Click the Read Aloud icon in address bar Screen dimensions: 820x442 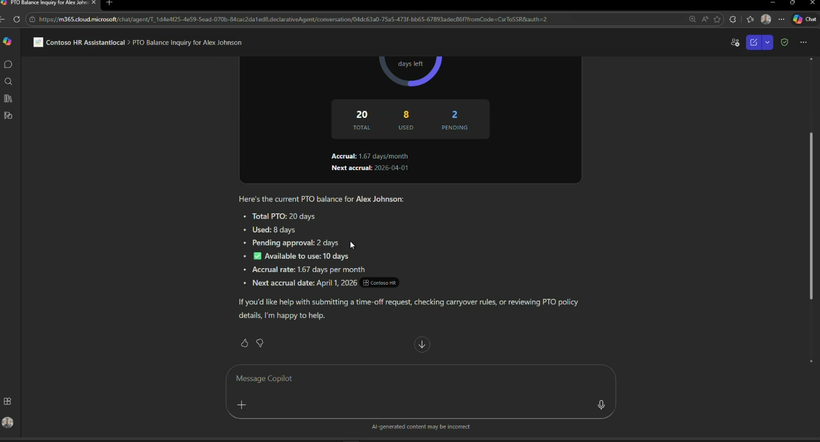(x=705, y=19)
